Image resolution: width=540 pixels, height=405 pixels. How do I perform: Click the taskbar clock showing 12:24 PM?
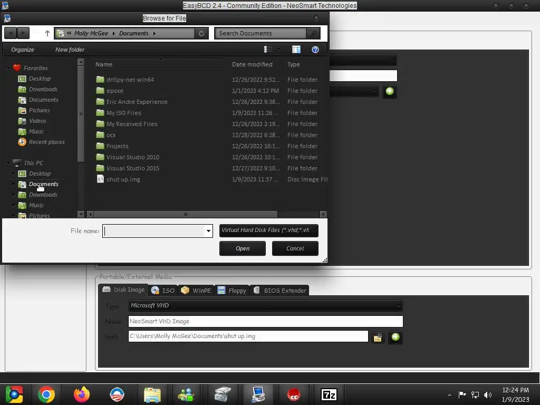[515, 394]
